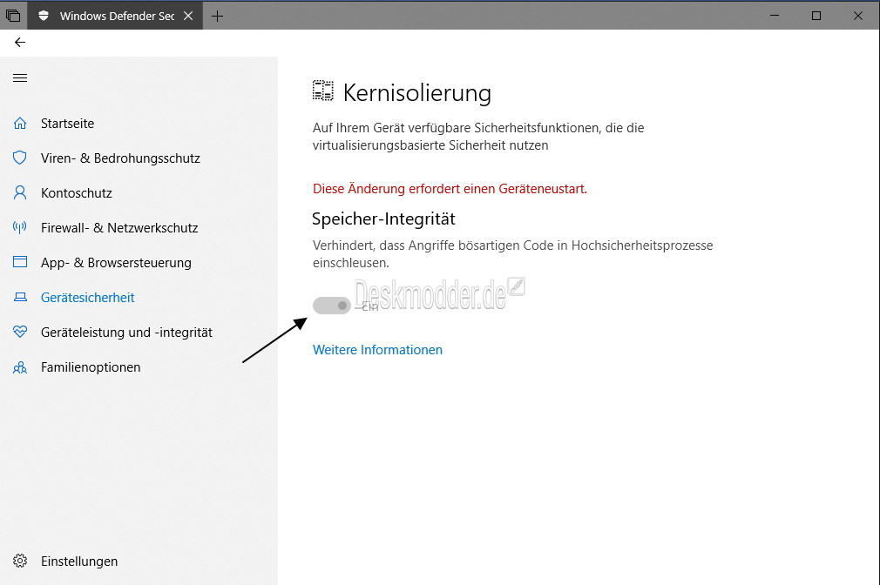The height and width of the screenshot is (585, 880).
Task: Minimize the Windows Defender window
Action: point(775,15)
